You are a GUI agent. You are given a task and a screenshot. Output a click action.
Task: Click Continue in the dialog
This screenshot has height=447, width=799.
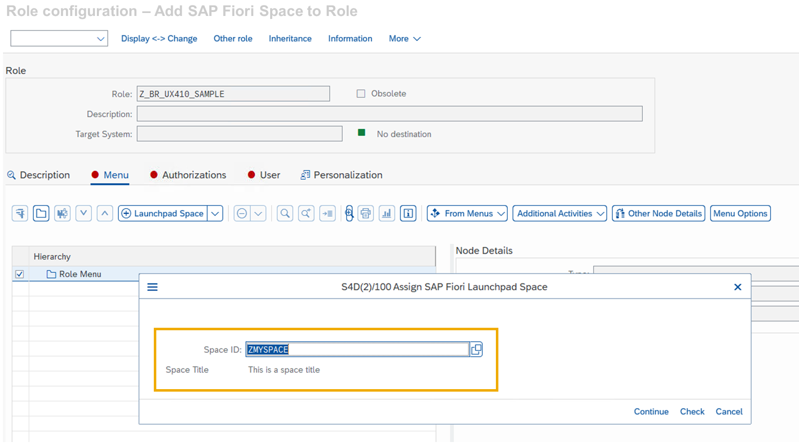click(x=651, y=412)
